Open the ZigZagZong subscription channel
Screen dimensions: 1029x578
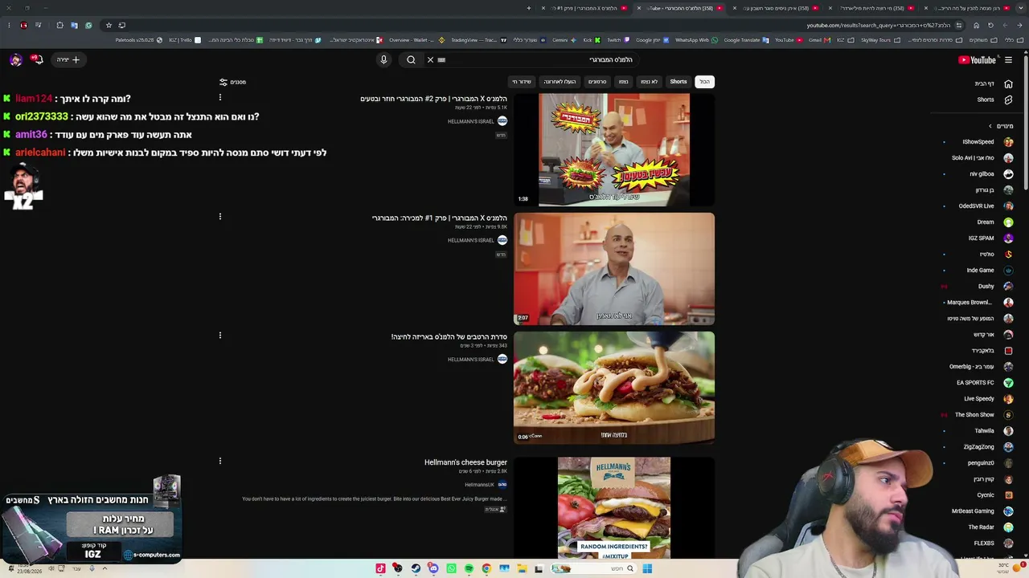coord(978,447)
